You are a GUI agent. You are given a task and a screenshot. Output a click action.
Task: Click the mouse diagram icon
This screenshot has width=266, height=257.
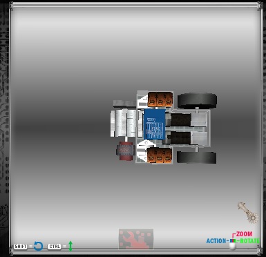(233, 244)
